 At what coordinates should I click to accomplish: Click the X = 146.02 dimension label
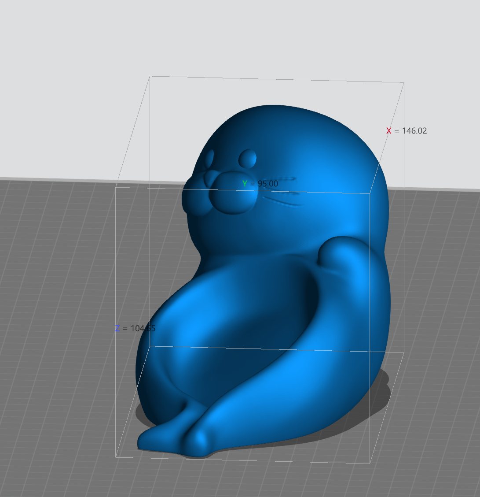(x=407, y=130)
